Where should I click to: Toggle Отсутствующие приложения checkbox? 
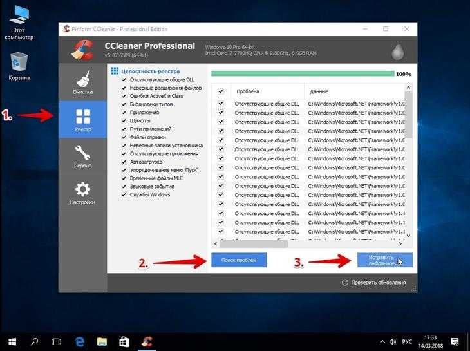click(124, 154)
